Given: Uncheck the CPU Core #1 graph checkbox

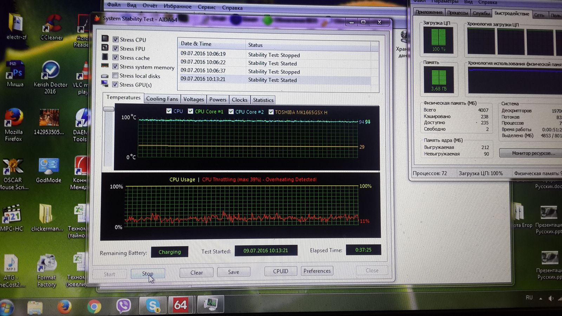Looking at the screenshot, I should coord(190,111).
